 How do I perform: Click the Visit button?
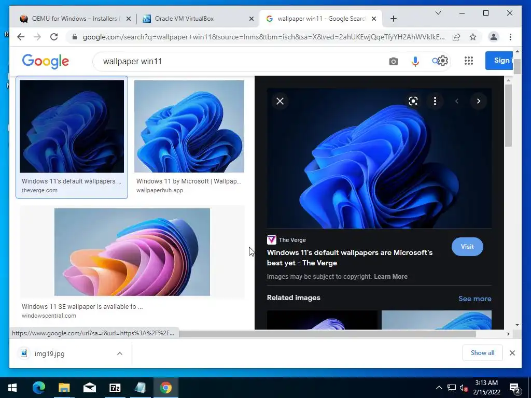tap(467, 247)
